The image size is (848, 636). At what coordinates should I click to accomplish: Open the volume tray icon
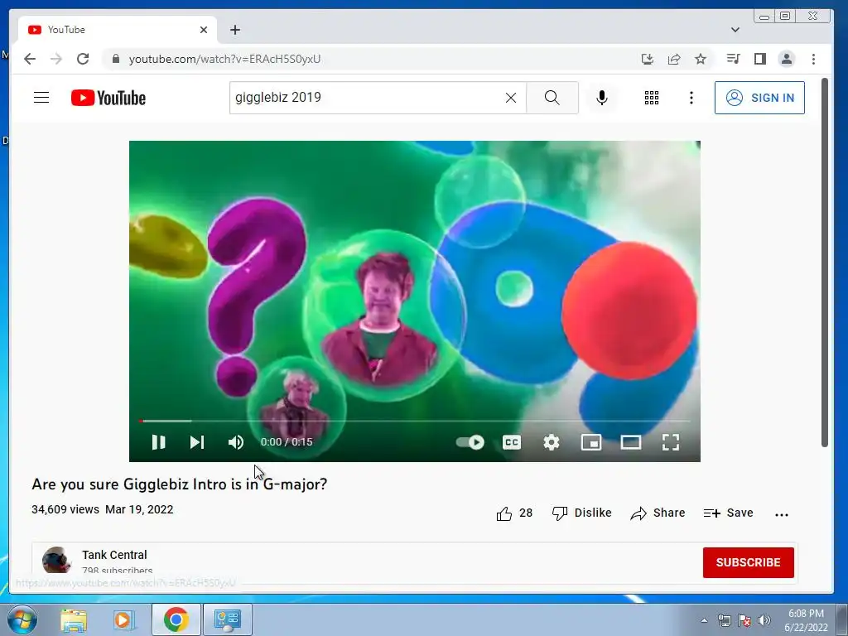(x=764, y=620)
